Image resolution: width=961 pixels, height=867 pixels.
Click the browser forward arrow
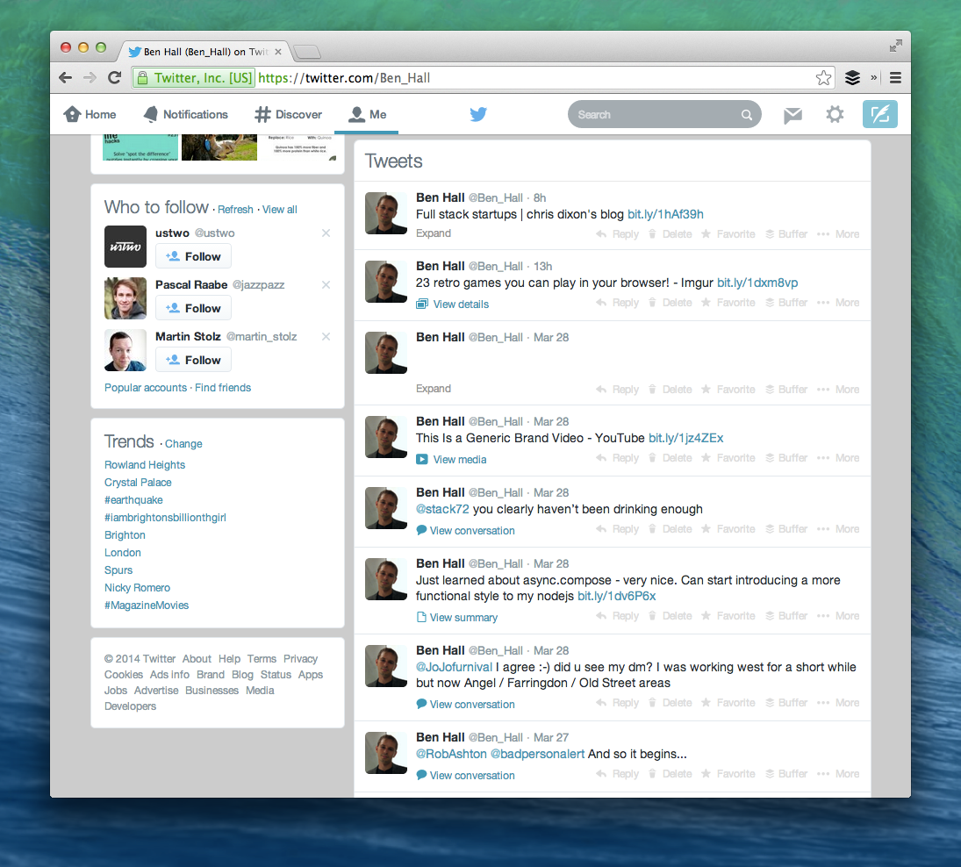click(x=90, y=78)
